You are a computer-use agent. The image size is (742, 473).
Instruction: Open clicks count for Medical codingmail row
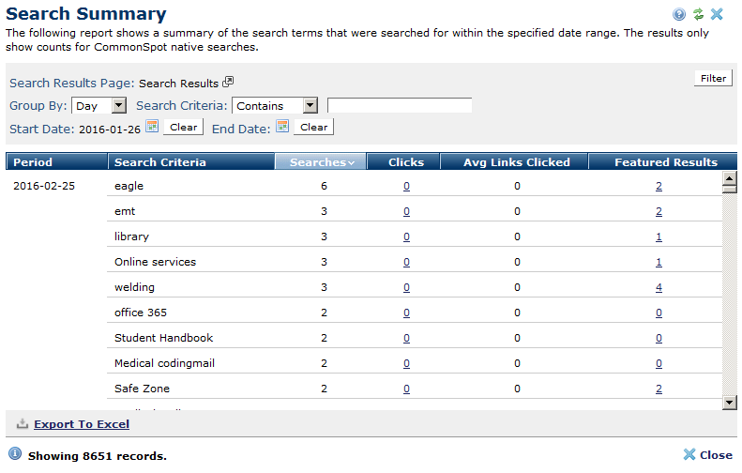406,363
